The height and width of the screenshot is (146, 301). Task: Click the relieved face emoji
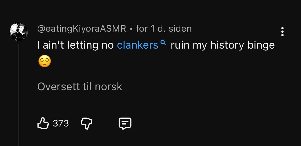(44, 62)
